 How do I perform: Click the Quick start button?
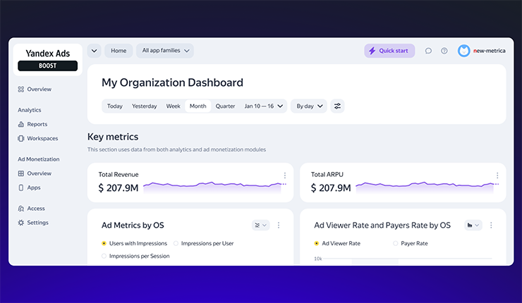[x=389, y=51]
